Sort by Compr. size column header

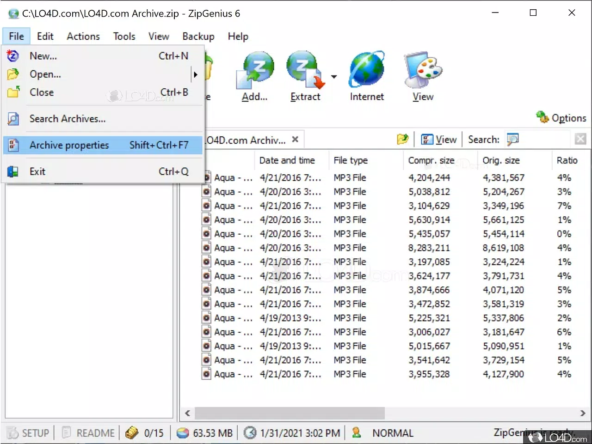tap(440, 160)
